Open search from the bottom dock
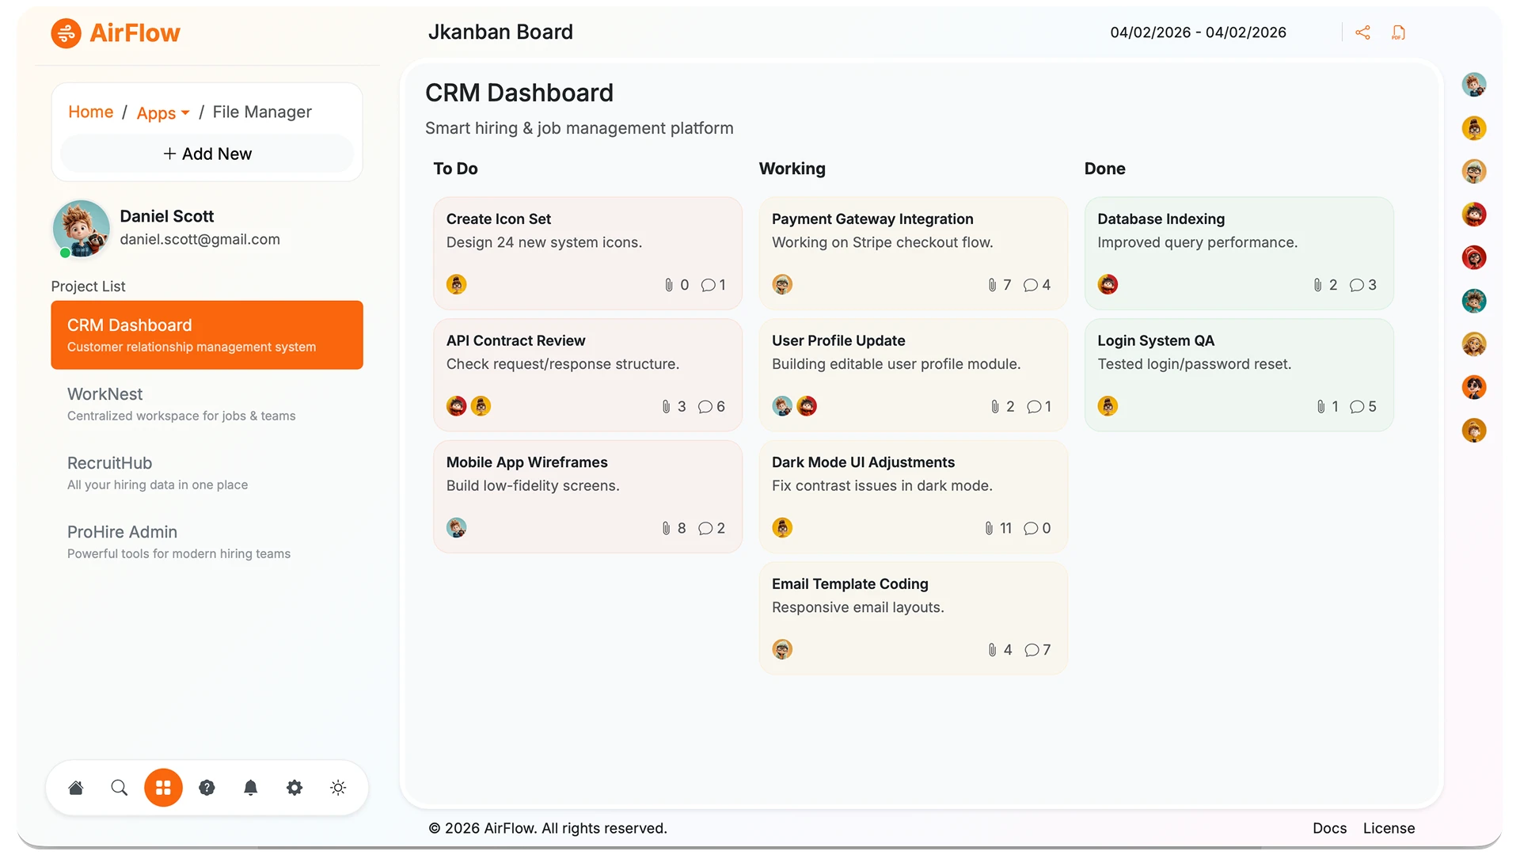Screen dimensions: 1520x855 [x=120, y=788]
